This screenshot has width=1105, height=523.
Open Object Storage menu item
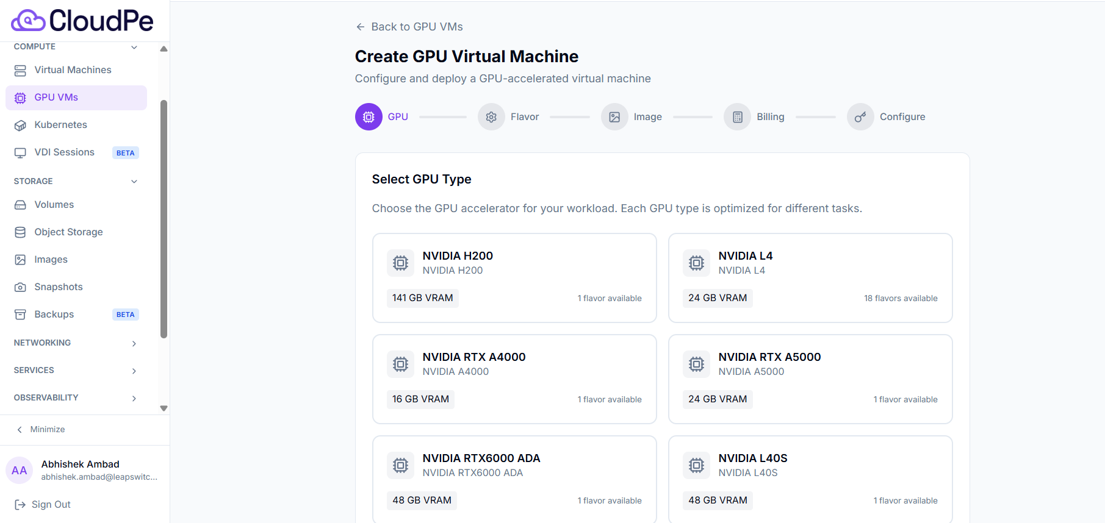click(76, 232)
